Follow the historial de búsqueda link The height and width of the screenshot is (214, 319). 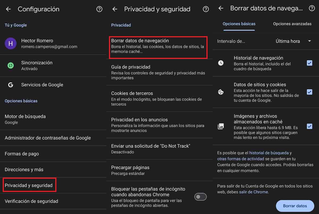point(269,153)
